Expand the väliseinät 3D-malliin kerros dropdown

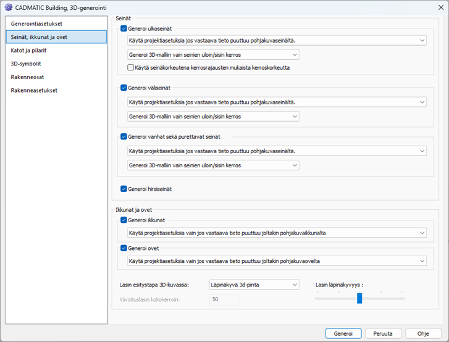tap(212, 116)
